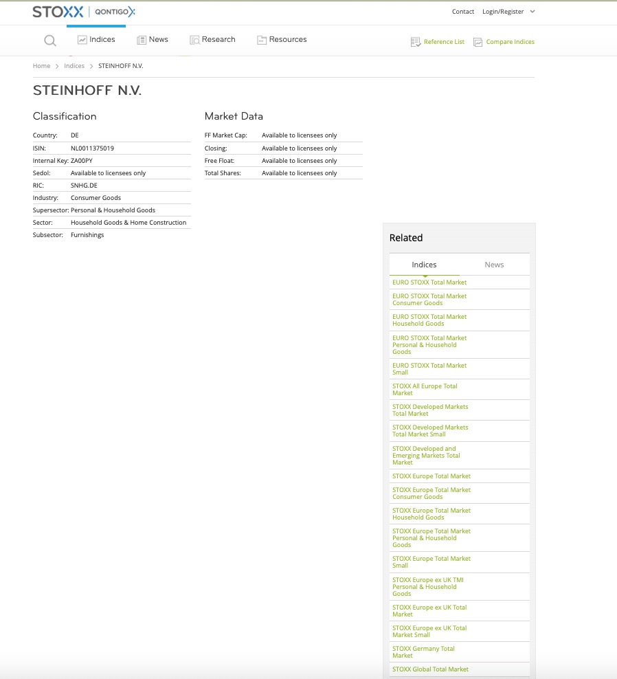Viewport: 617px width, 679px height.
Task: Open STOXX Developed Markets Total Market index
Action: (430, 410)
